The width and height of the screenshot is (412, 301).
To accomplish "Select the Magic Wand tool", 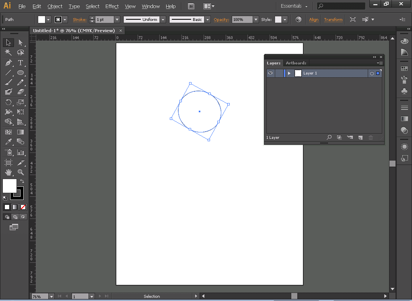I will 8,53.
